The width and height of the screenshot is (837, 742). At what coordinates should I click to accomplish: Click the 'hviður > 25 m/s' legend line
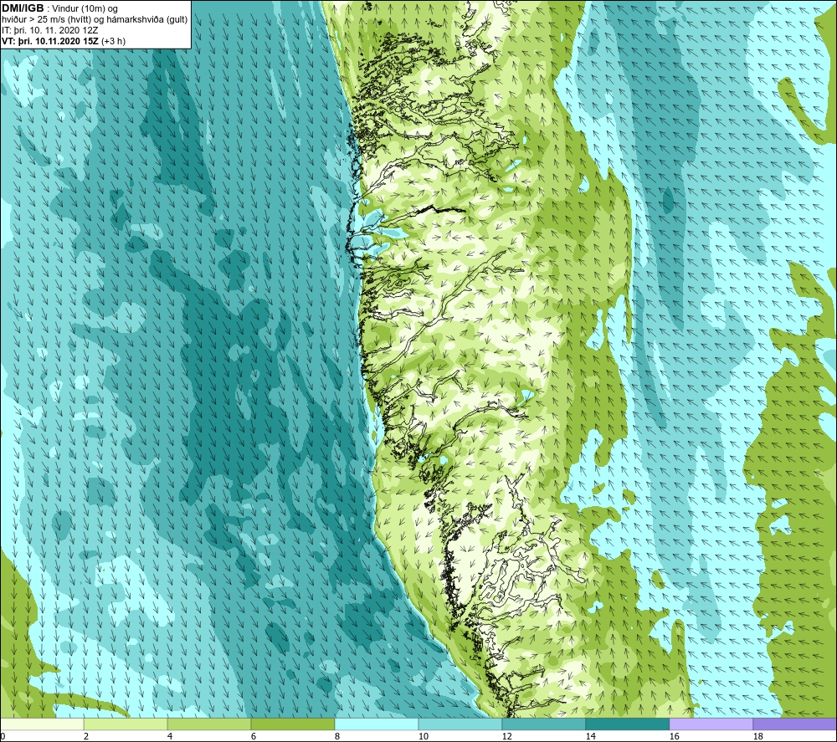95,20
